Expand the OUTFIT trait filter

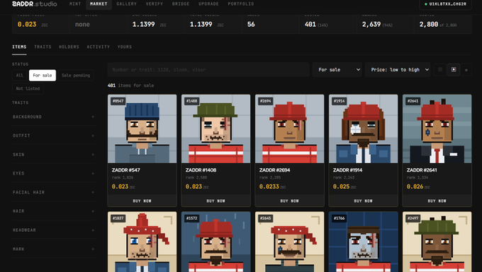coord(53,136)
